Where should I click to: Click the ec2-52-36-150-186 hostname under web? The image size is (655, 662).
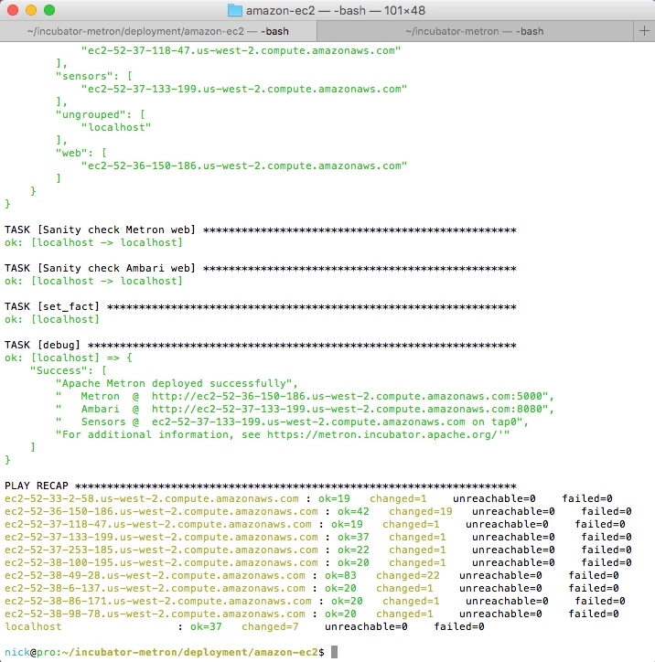point(244,165)
